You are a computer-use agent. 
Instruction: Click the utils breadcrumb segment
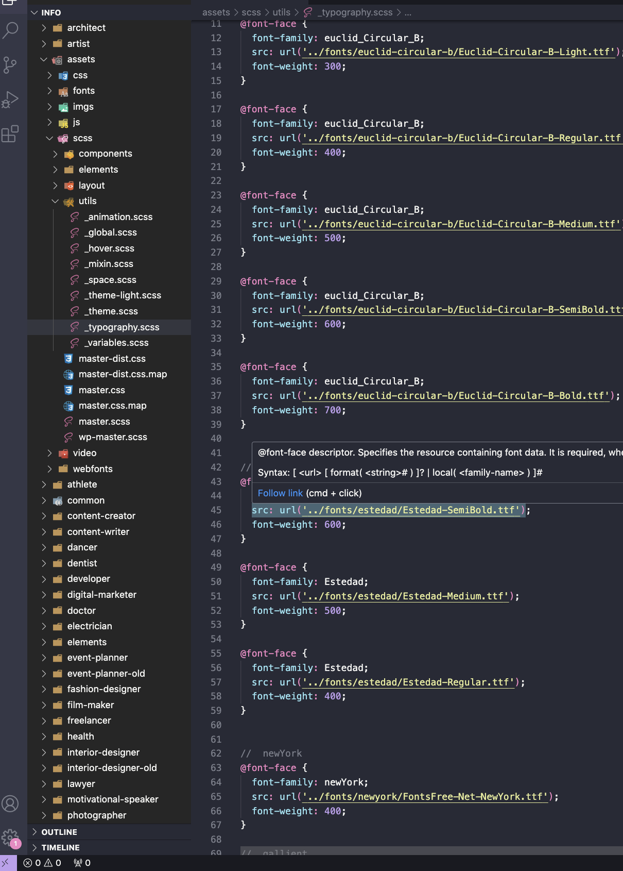(x=282, y=12)
